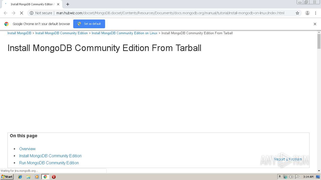Open the Community Edition on Linux breadcrumb
The width and height of the screenshot is (321, 180).
click(125, 33)
